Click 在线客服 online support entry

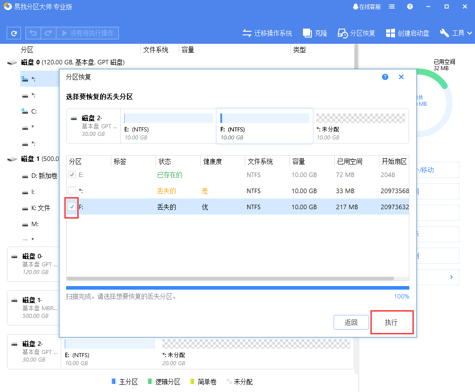click(x=366, y=6)
